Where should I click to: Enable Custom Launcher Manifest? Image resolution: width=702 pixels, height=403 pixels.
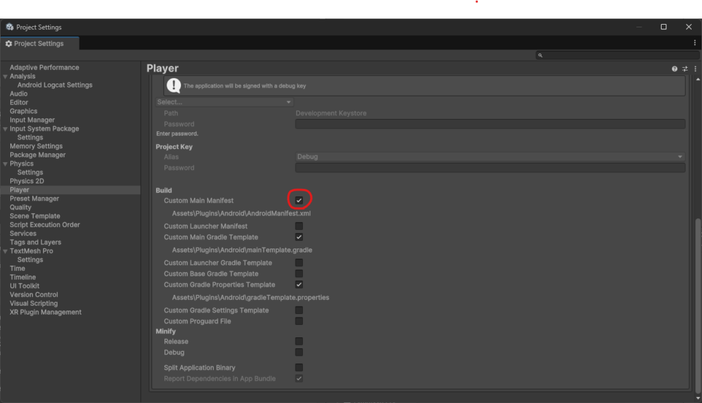pos(299,226)
